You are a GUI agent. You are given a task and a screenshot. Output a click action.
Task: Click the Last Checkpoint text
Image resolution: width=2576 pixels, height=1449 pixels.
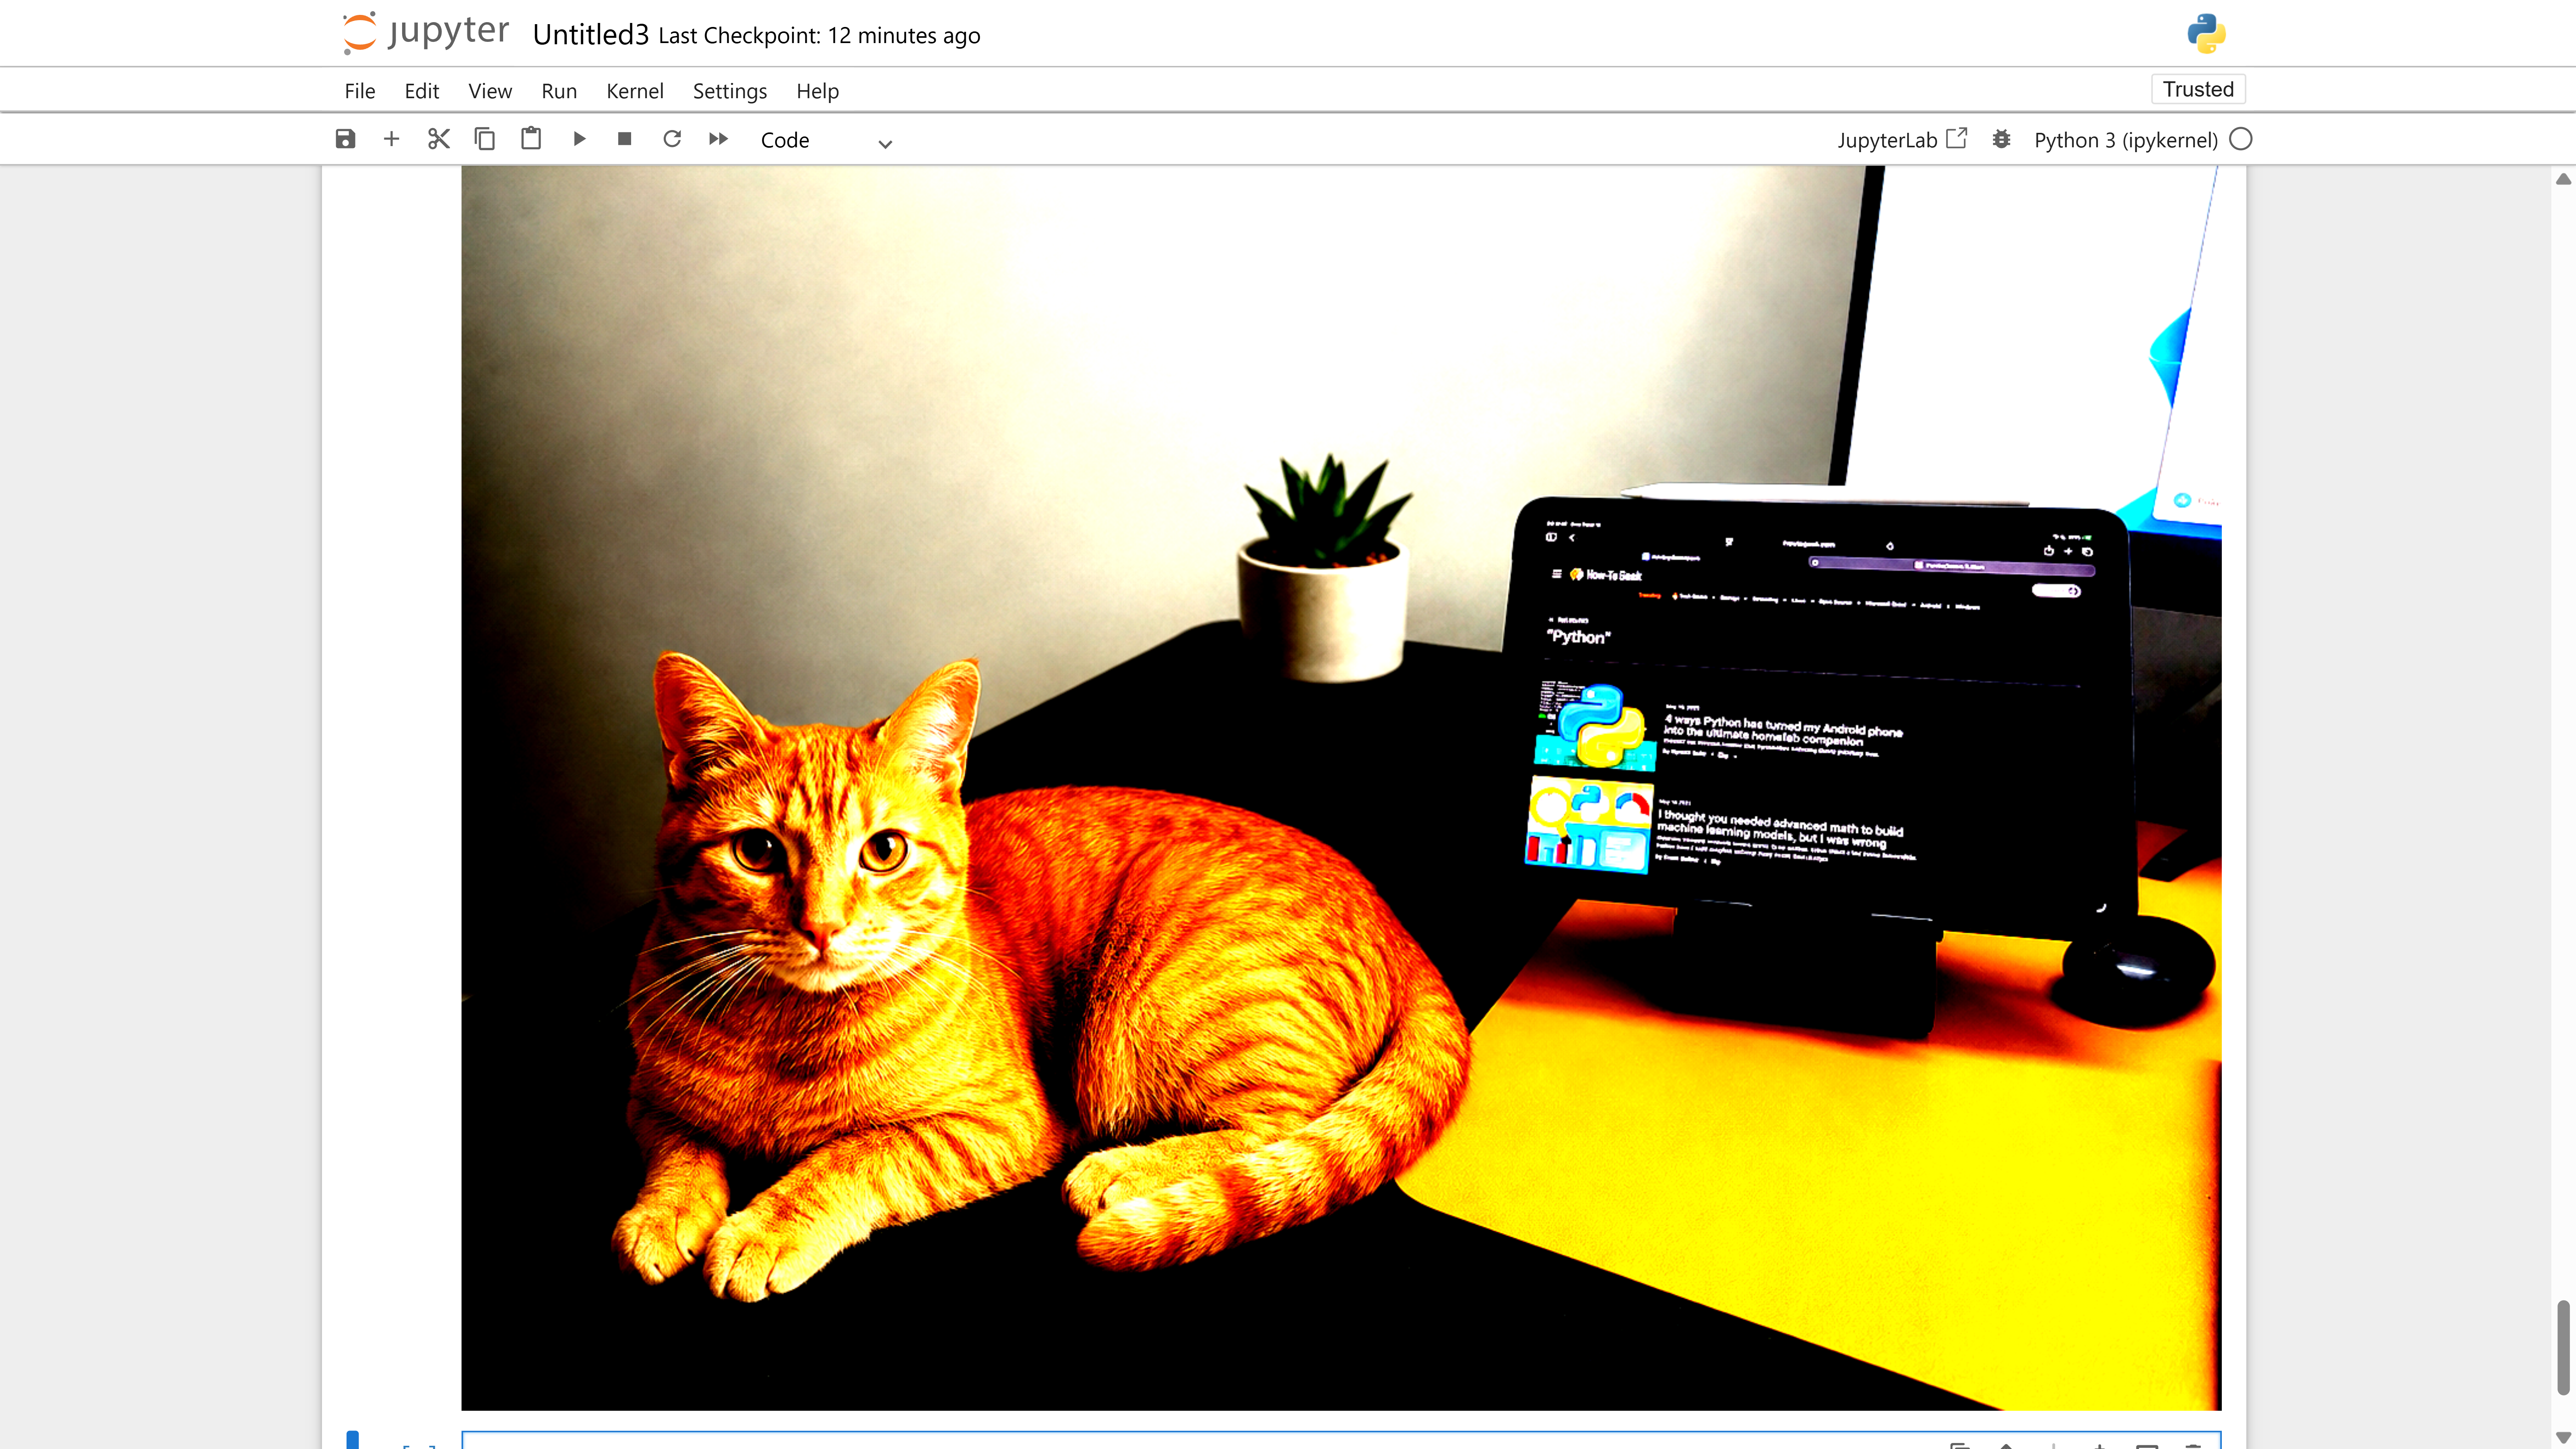[x=819, y=36]
